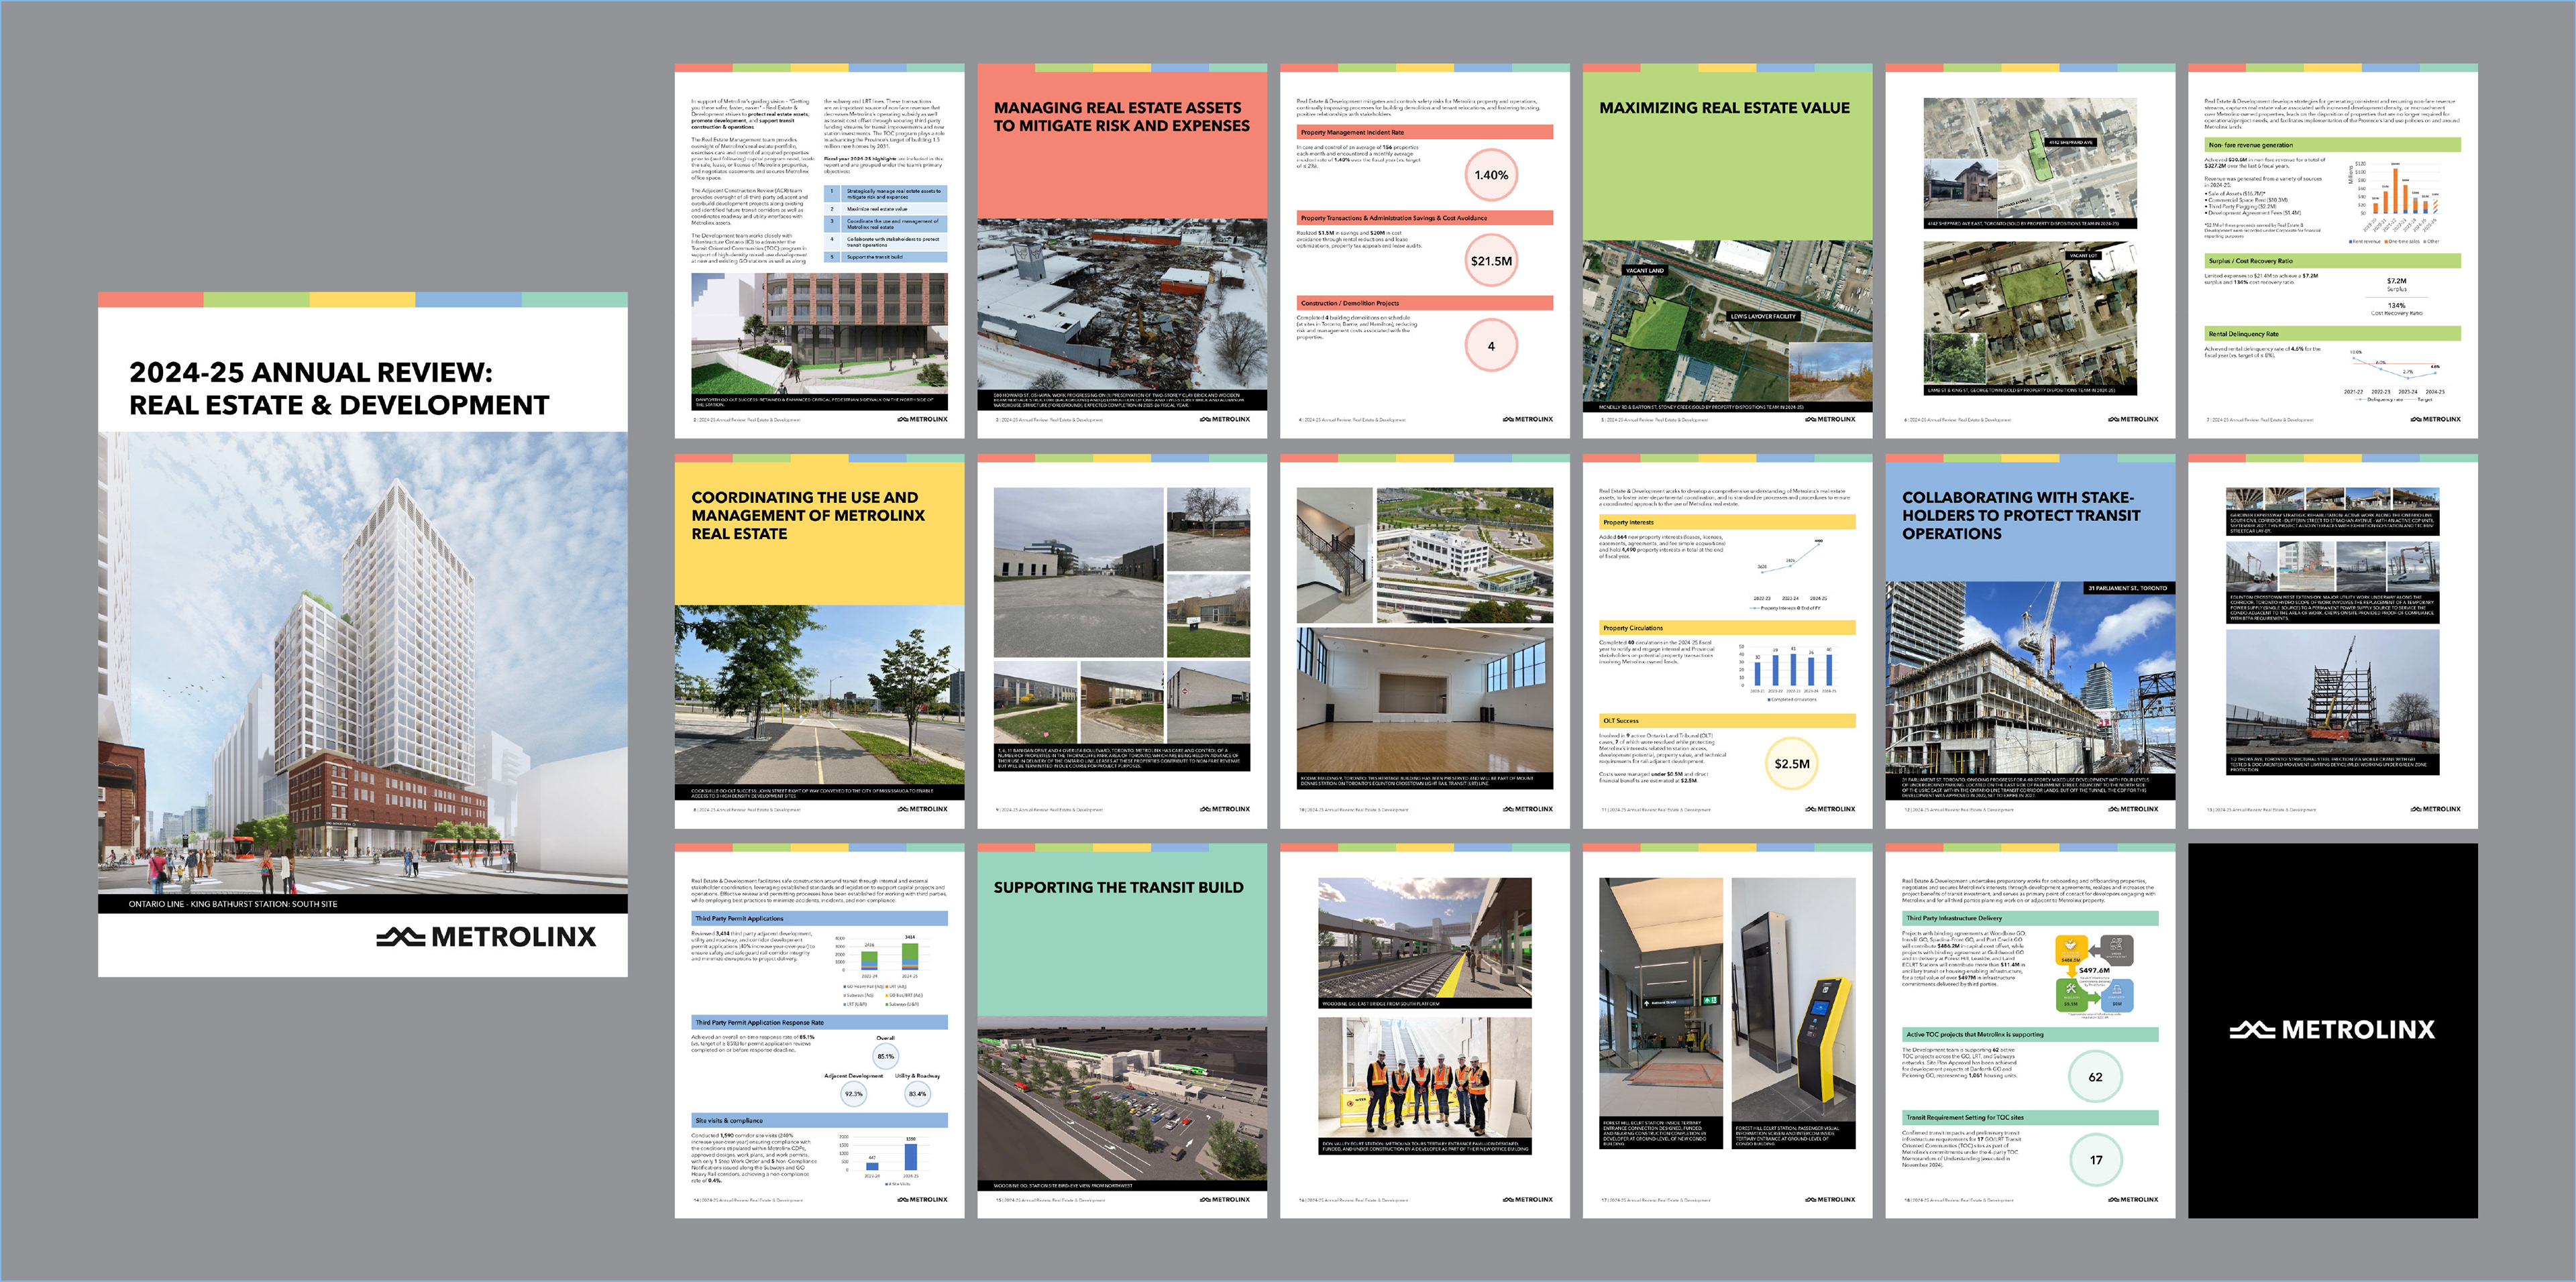Click the demolition projects circle showing 4
The image size is (2576, 1282).
pyautogui.click(x=1491, y=346)
